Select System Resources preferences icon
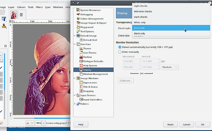The height and width of the screenshot is (131, 212). (78, 10)
